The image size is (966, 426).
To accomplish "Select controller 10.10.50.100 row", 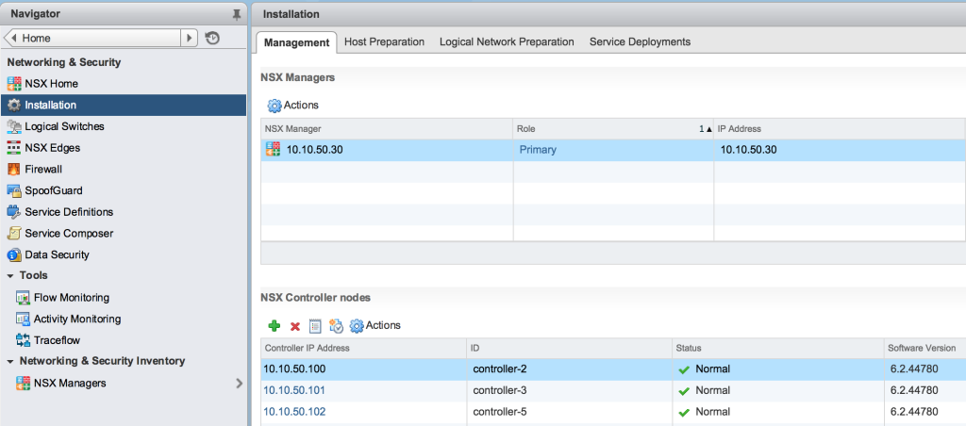I will (613, 369).
